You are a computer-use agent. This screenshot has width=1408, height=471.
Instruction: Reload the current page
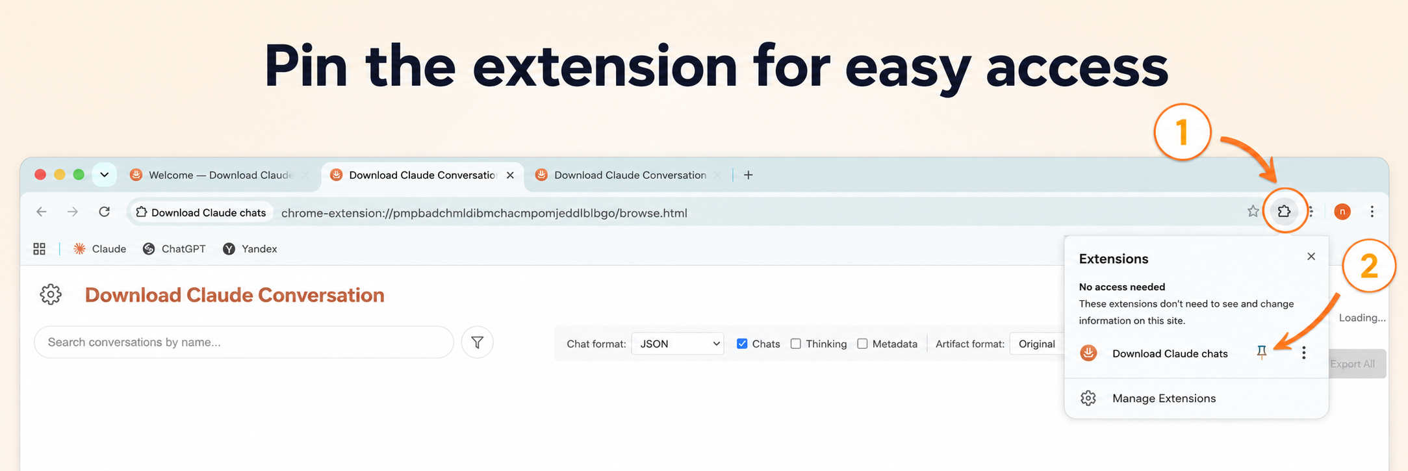[x=104, y=212]
